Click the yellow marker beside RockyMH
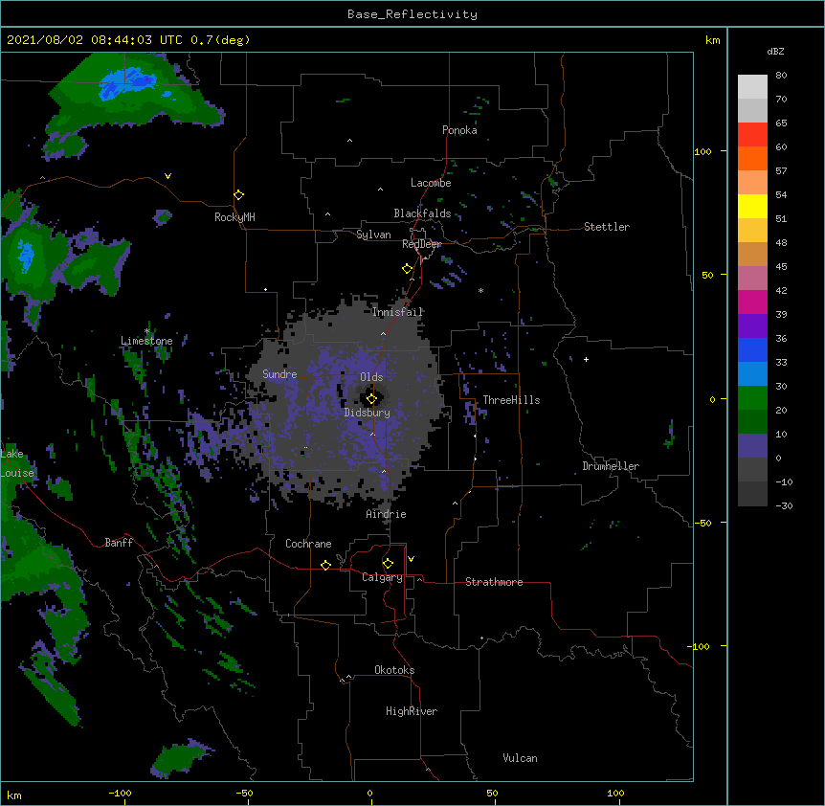Screen dimensions: 825x806 [x=239, y=195]
